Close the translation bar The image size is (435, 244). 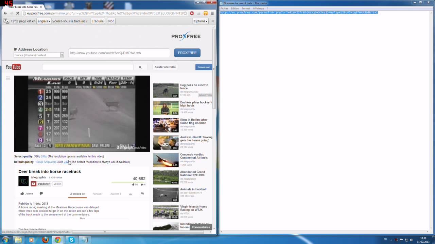tap(213, 21)
